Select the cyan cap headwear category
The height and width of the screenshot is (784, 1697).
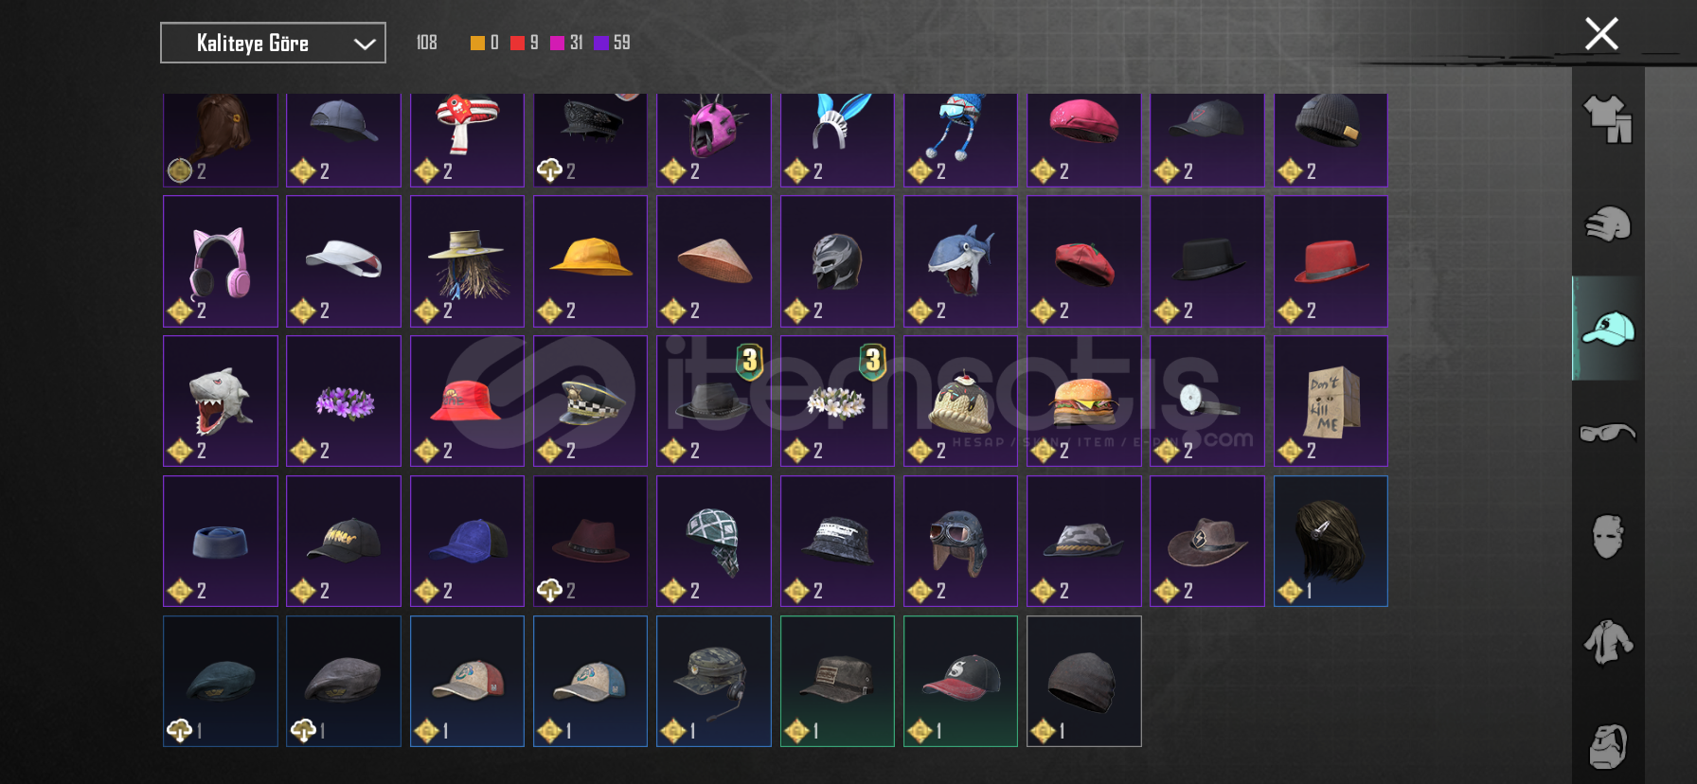pos(1608,329)
